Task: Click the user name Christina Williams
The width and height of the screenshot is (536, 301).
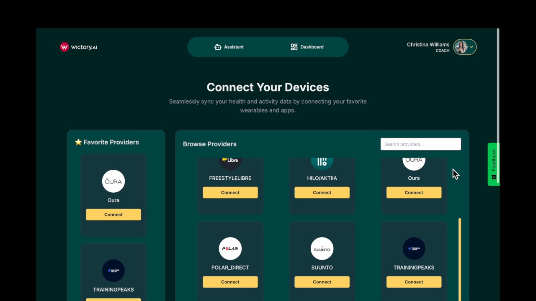Action: click(428, 44)
